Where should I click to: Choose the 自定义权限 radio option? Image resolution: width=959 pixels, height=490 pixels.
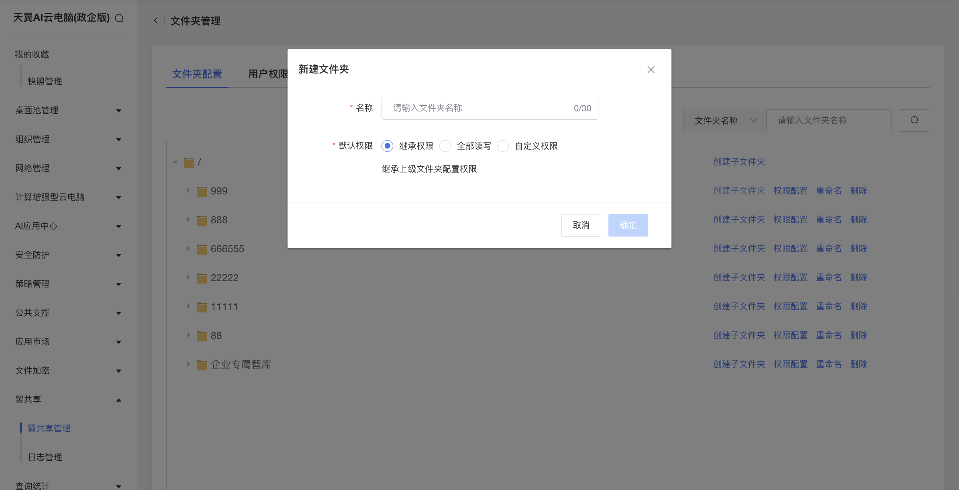click(x=503, y=146)
